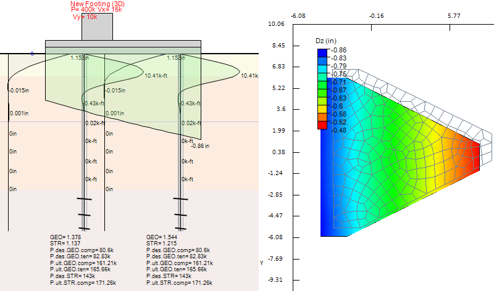Click 'P.ult.GEO.ten= 165.66k' under GEO= 1.544
494x291 pixels.
(177, 269)
